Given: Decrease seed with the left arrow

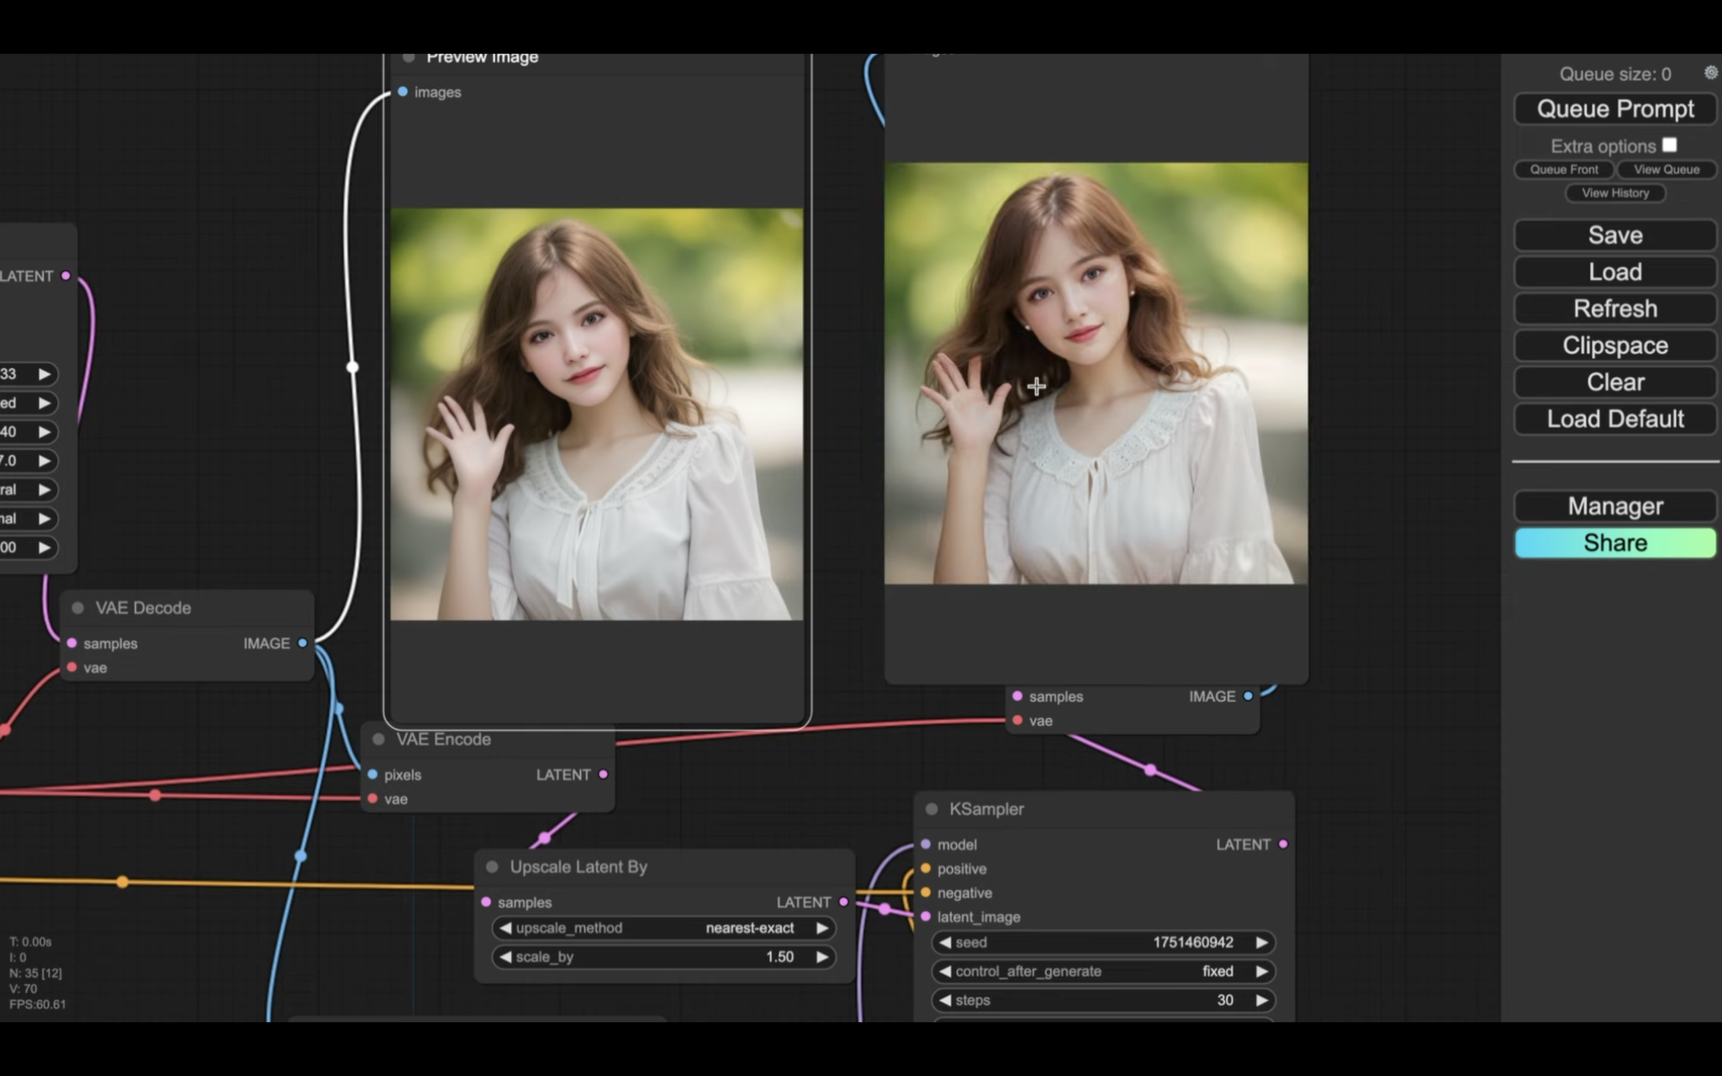Looking at the screenshot, I should click(944, 942).
